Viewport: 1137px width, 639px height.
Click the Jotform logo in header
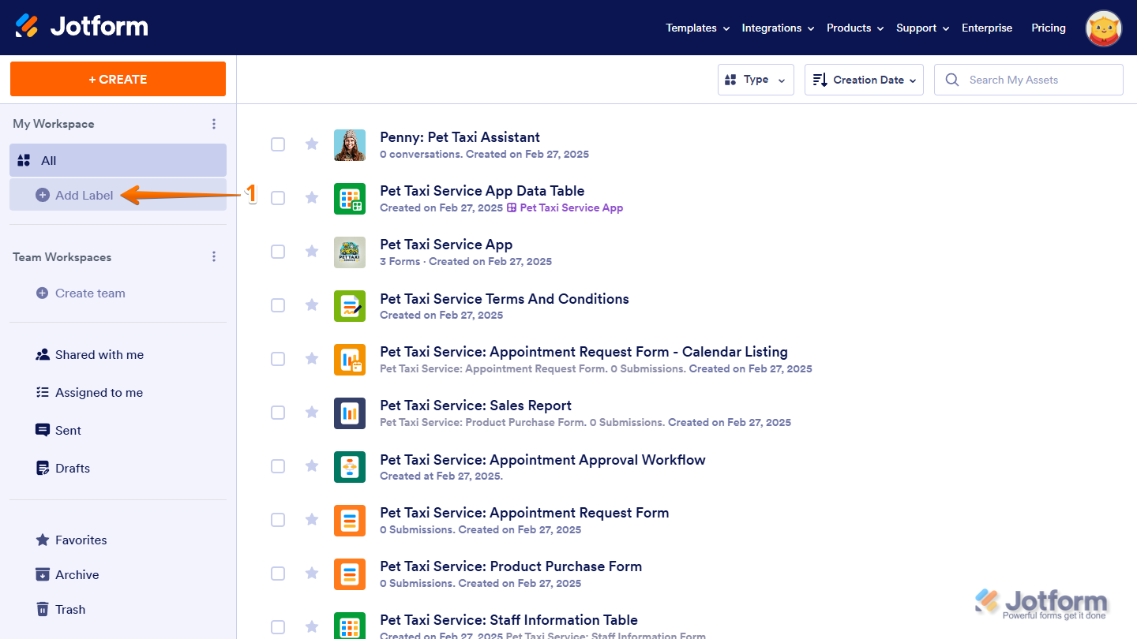pyautogui.click(x=81, y=27)
